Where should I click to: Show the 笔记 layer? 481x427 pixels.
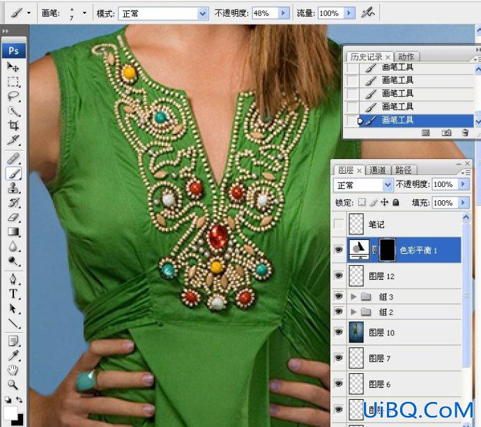[x=339, y=224]
